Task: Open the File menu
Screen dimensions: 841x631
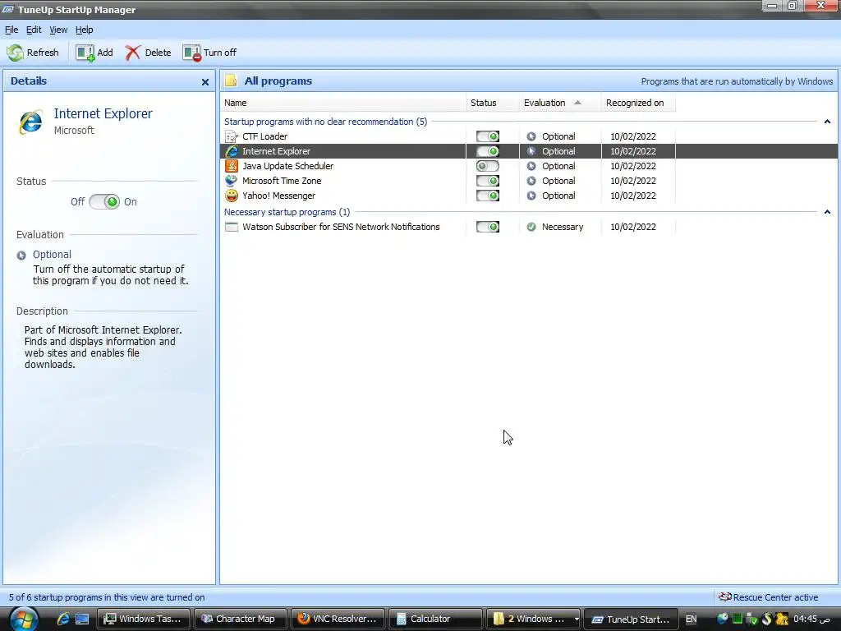Action: [11, 30]
